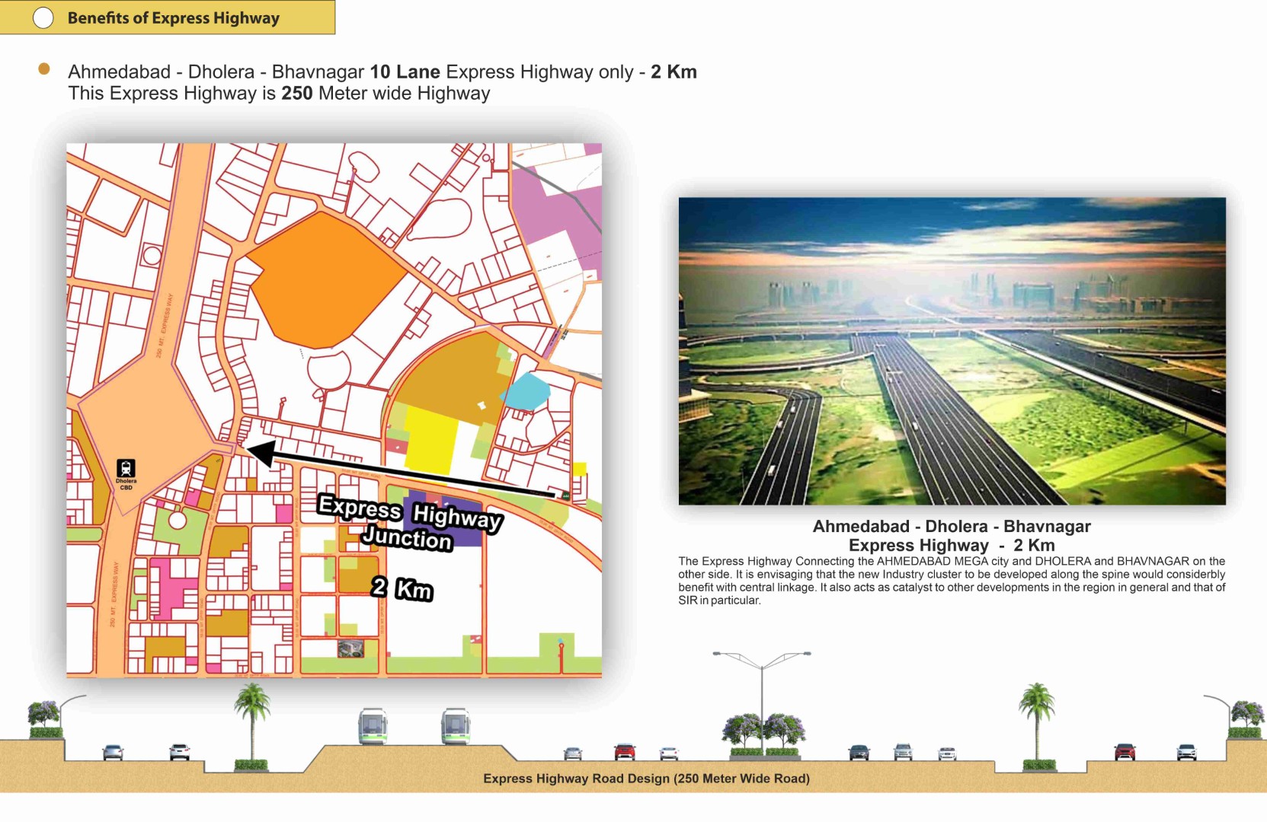Click the 2 Km label on the map
The height and width of the screenshot is (822, 1267).
coord(402,588)
